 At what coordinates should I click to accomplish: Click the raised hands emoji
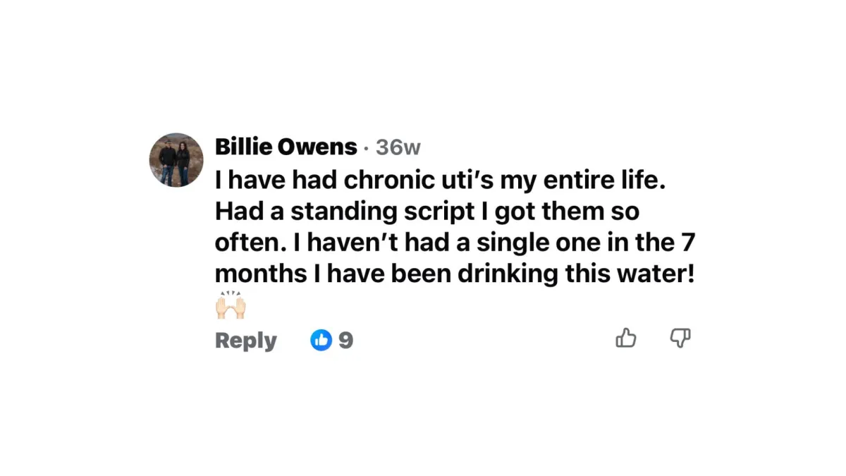[x=230, y=306]
